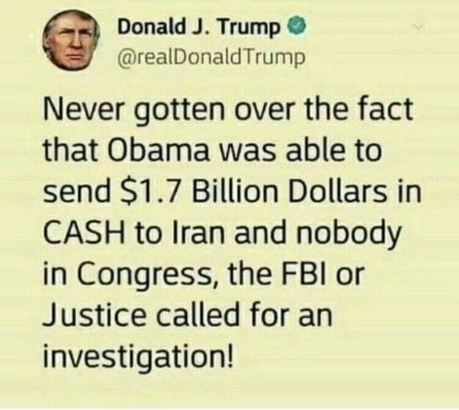Click the word "Never" in the tweet
The width and height of the screenshot is (459, 410).
coord(84,110)
